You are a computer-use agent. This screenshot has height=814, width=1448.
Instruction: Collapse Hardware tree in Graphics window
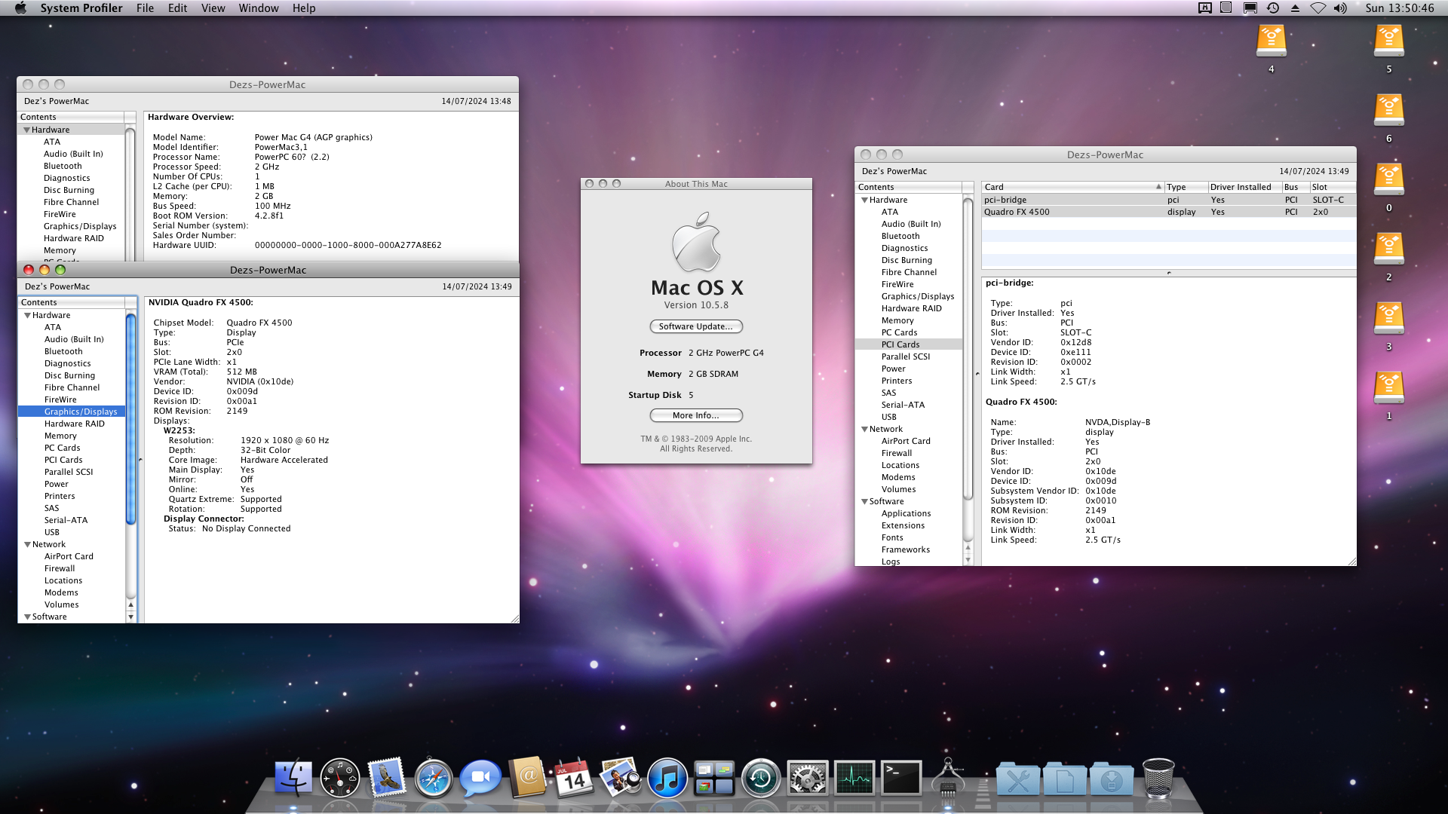point(28,316)
